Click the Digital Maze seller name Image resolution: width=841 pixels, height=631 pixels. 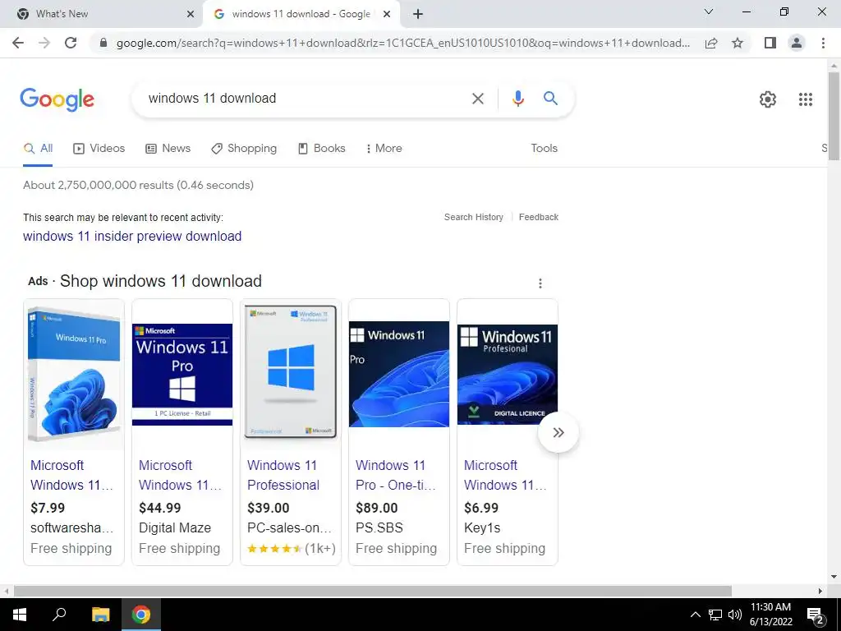[175, 528]
